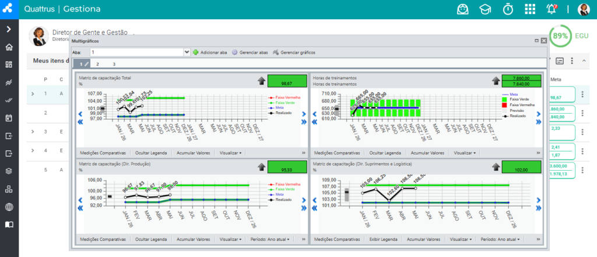Toggle Ocultar Legenda under Dir. Produção chart
This screenshot has width=597, height=257.
coord(151,240)
